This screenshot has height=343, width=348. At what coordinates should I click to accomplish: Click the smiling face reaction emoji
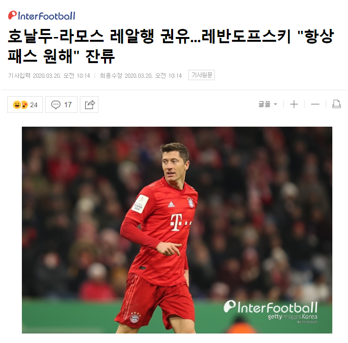[x=17, y=105]
